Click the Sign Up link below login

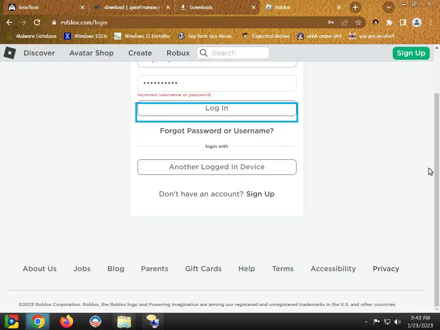coord(260,194)
